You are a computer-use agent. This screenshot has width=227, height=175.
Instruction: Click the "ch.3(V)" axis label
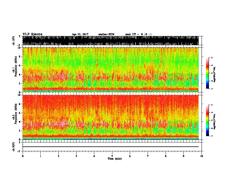pos(14,147)
